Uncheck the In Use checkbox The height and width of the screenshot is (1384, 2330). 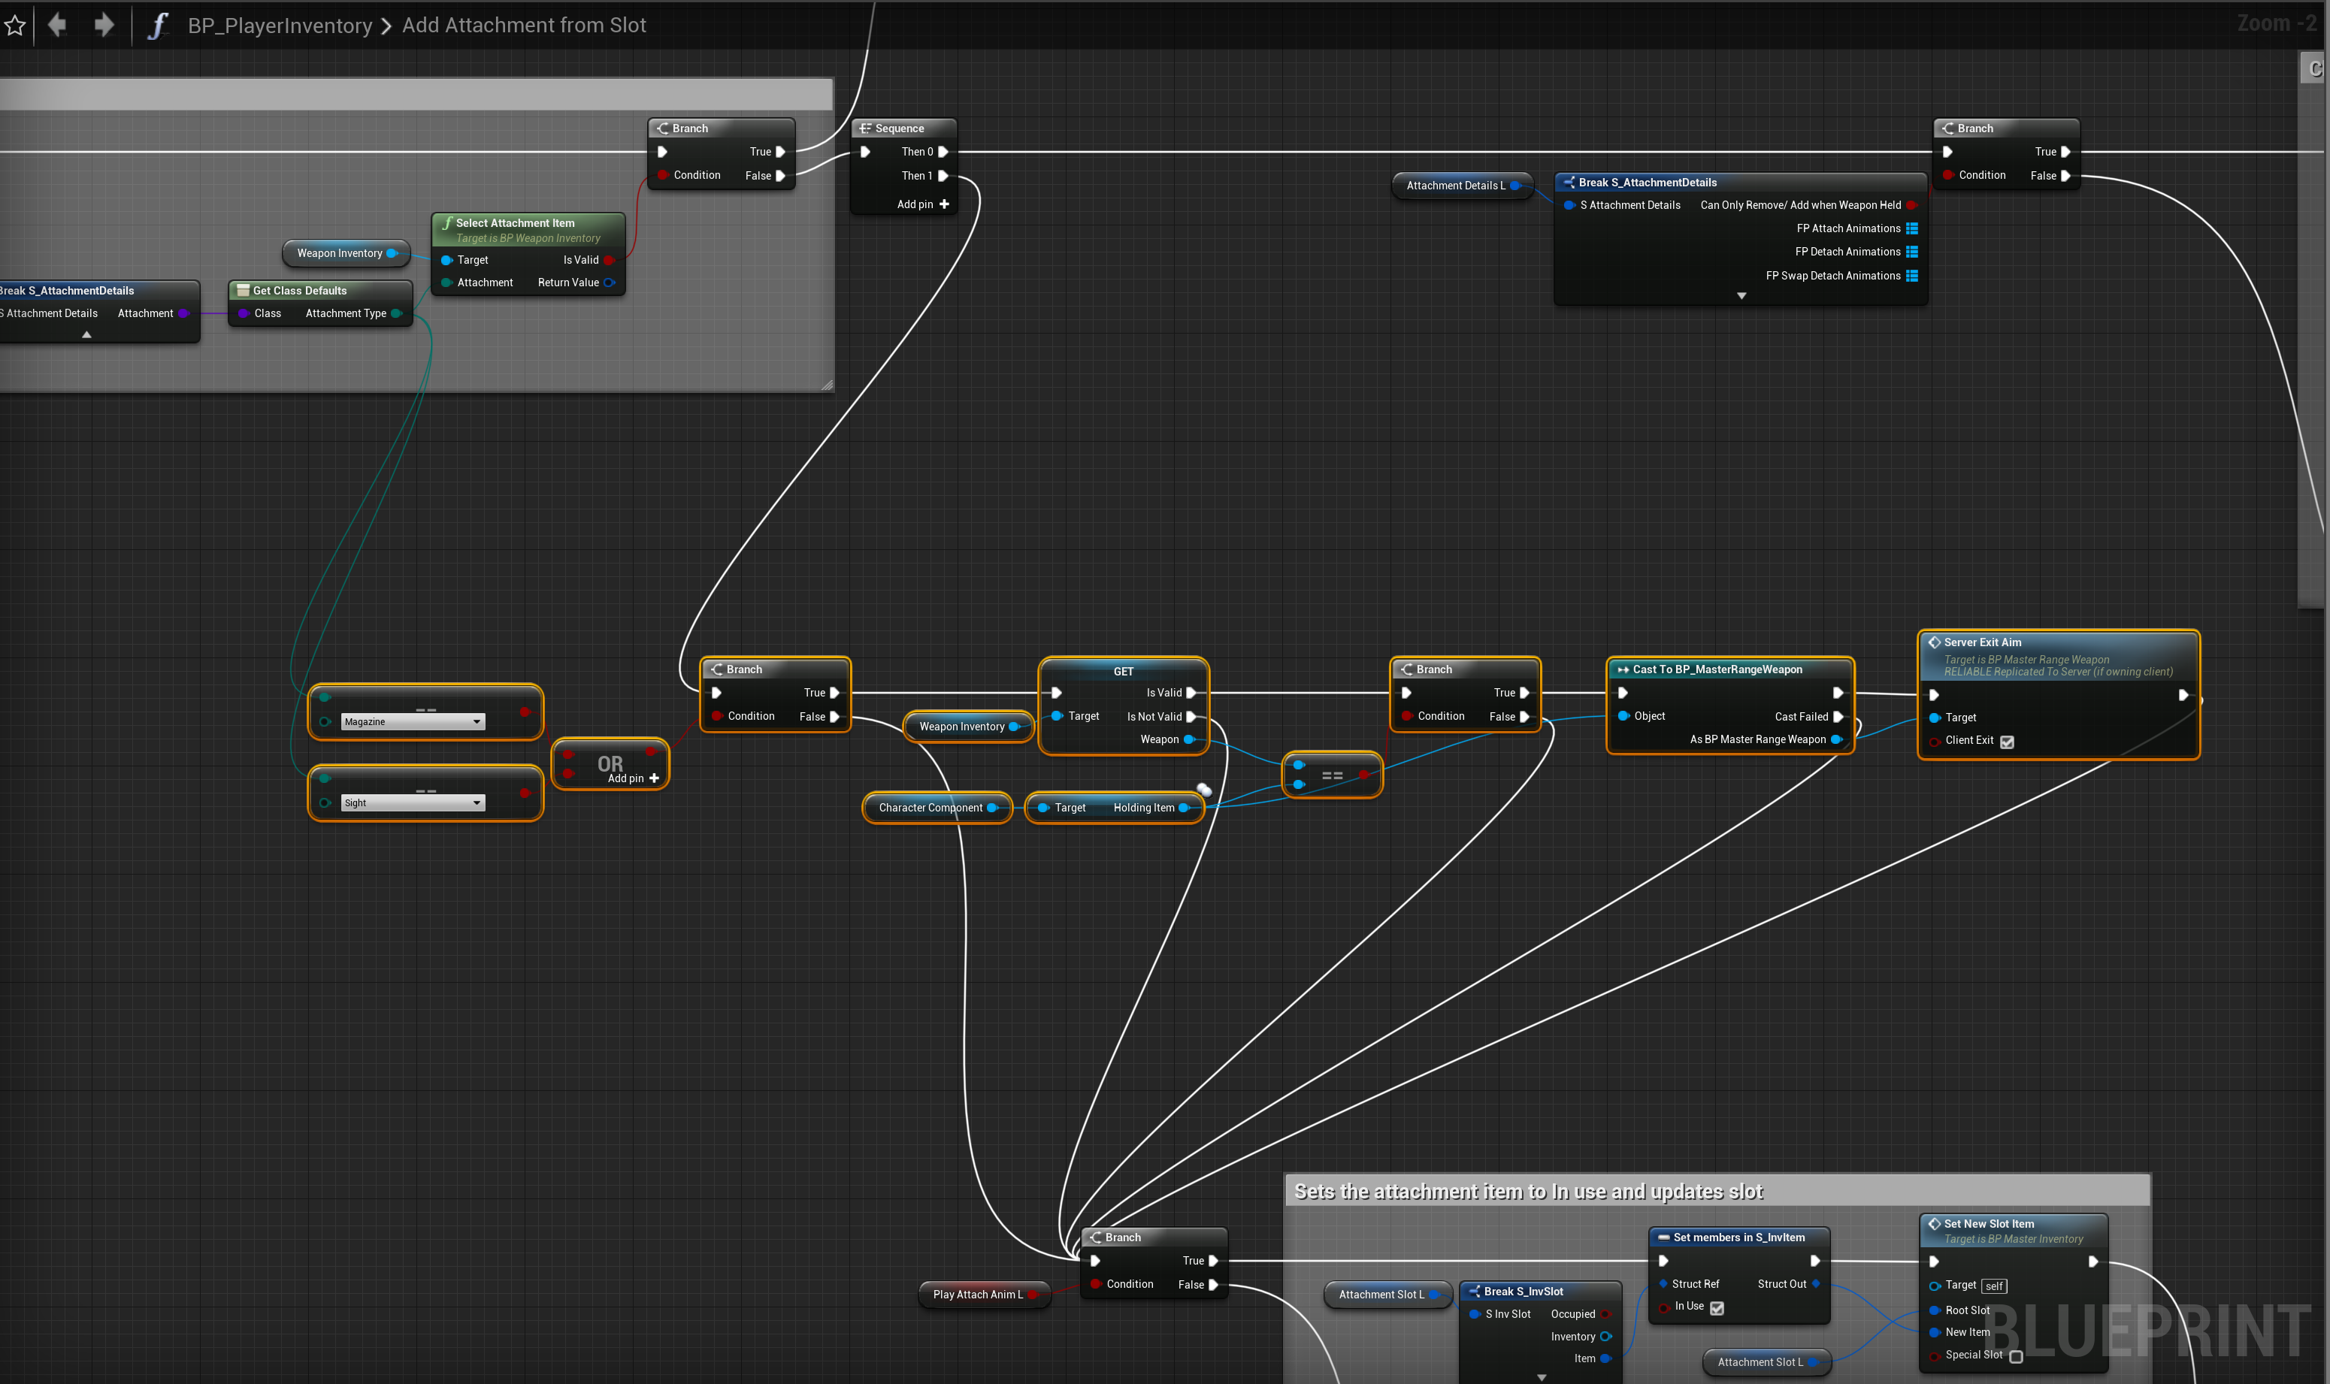1717,1307
